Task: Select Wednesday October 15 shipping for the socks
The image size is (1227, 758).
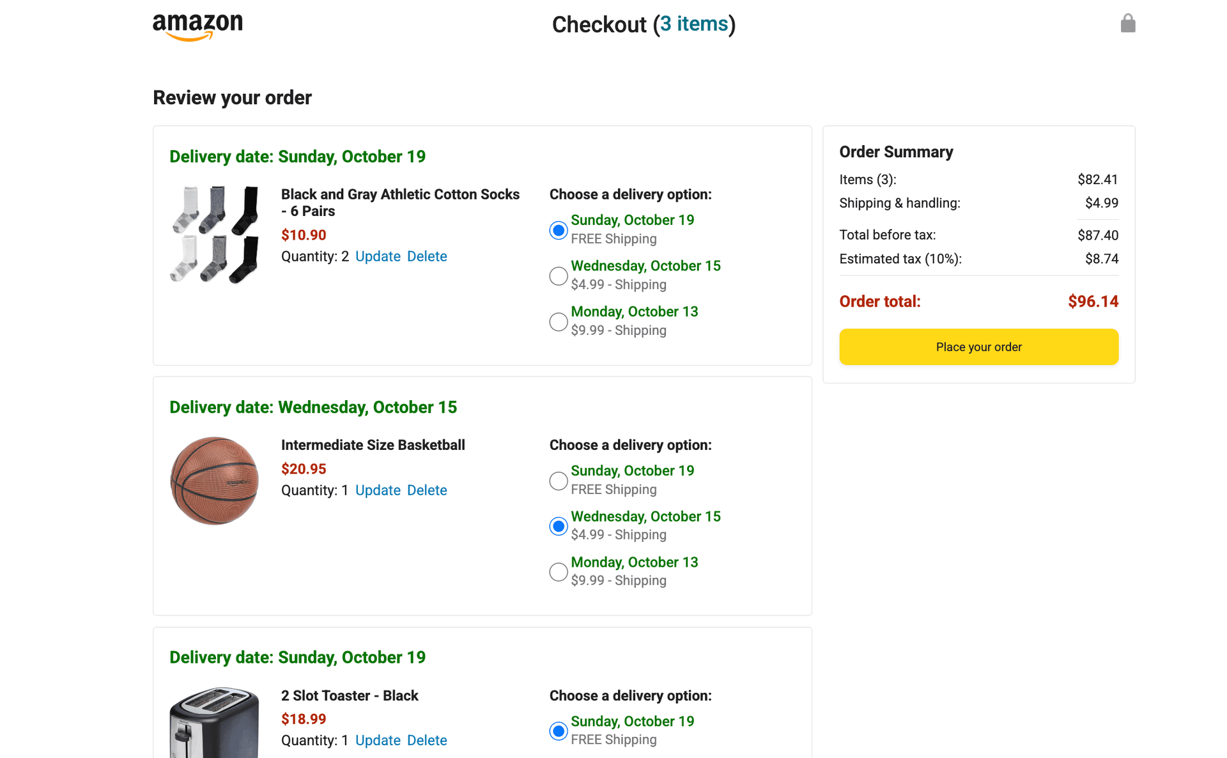Action: click(558, 275)
